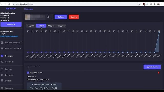Switch to 30 дней range tab
Image resolution: width=164 pixels, height=92 pixels.
coord(51,26)
